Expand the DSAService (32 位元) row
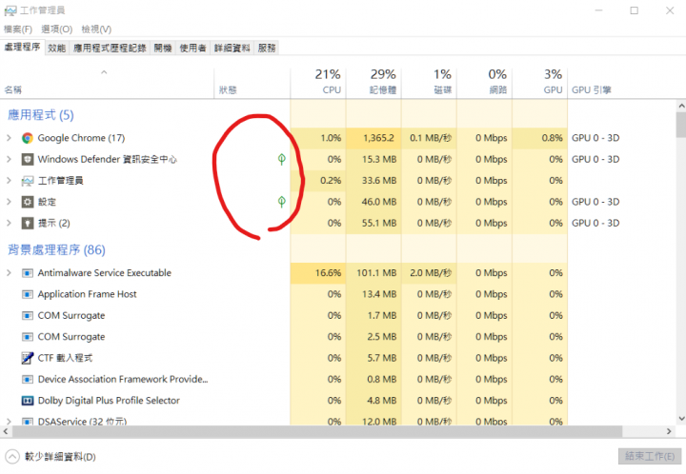 (x=9, y=422)
